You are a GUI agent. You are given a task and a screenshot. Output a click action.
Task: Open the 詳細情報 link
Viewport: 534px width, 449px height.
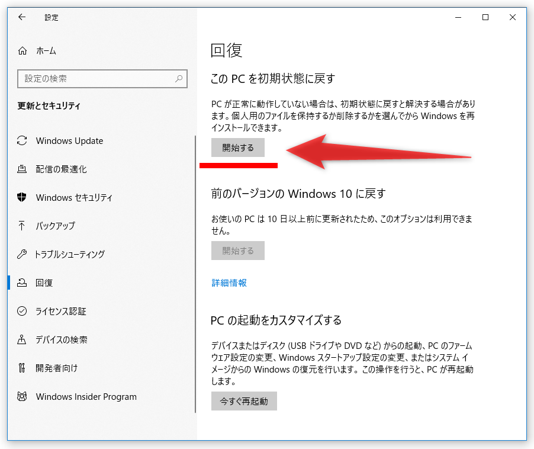point(229,283)
